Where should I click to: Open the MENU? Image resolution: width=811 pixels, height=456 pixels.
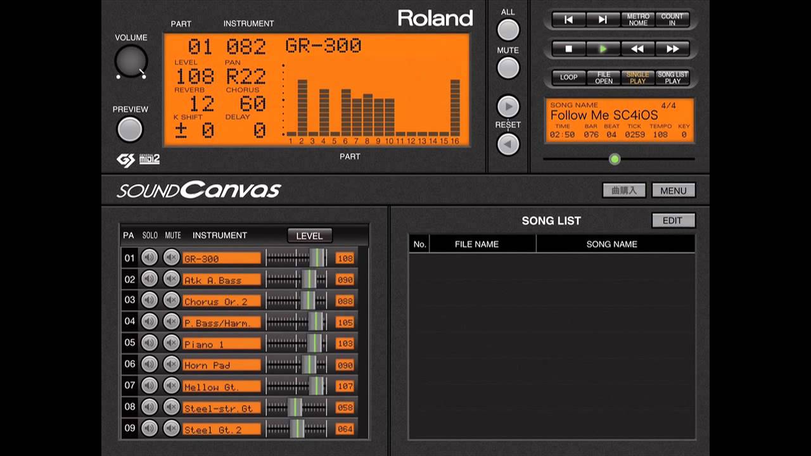(x=674, y=190)
